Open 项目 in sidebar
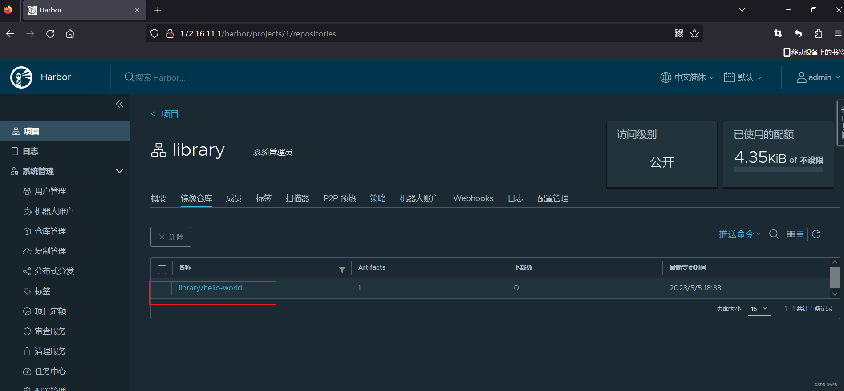Viewport: 844px width, 391px height. pyautogui.click(x=65, y=131)
